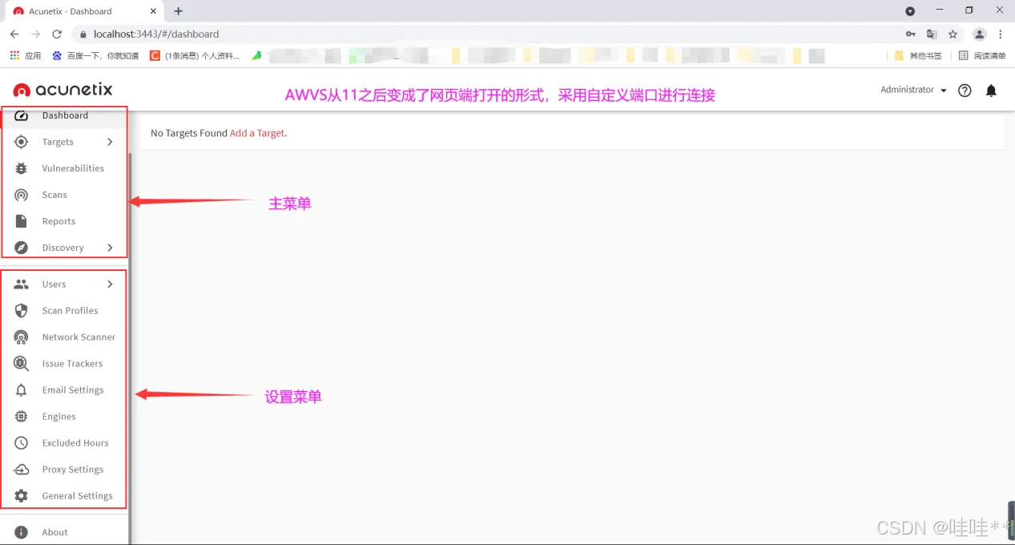
Task: Open the saved passwords key icon
Action: click(x=911, y=34)
